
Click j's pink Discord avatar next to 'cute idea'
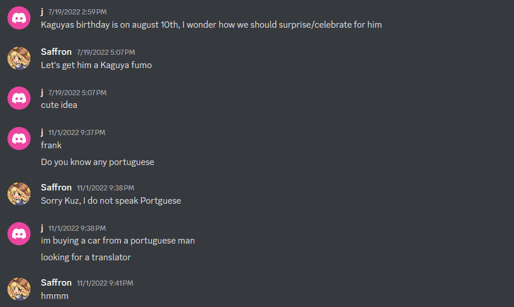click(x=19, y=98)
